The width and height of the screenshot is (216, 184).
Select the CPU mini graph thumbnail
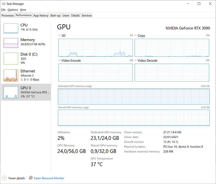[11, 28]
